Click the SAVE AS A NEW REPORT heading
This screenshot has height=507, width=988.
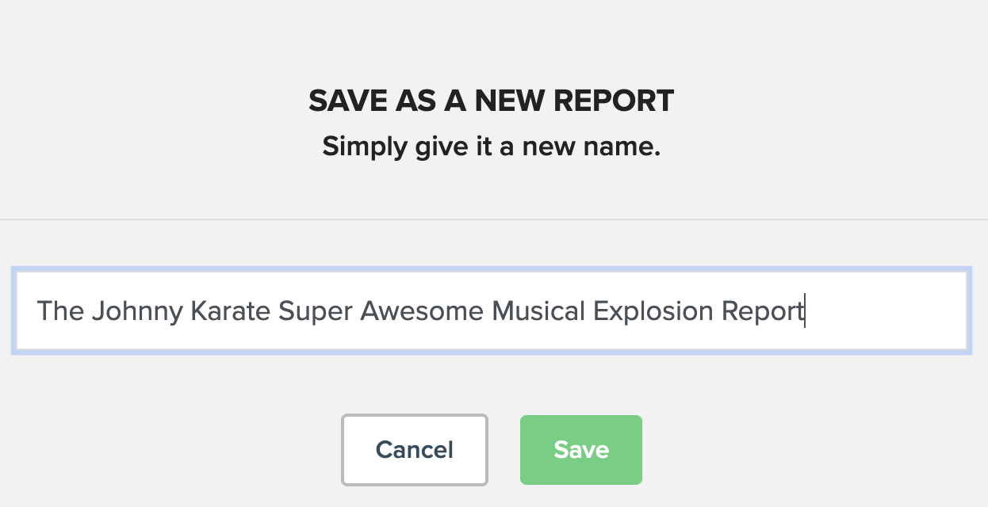(492, 101)
